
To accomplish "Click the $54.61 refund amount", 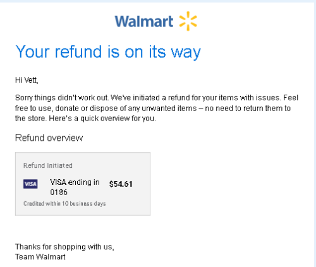I will pos(121,184).
